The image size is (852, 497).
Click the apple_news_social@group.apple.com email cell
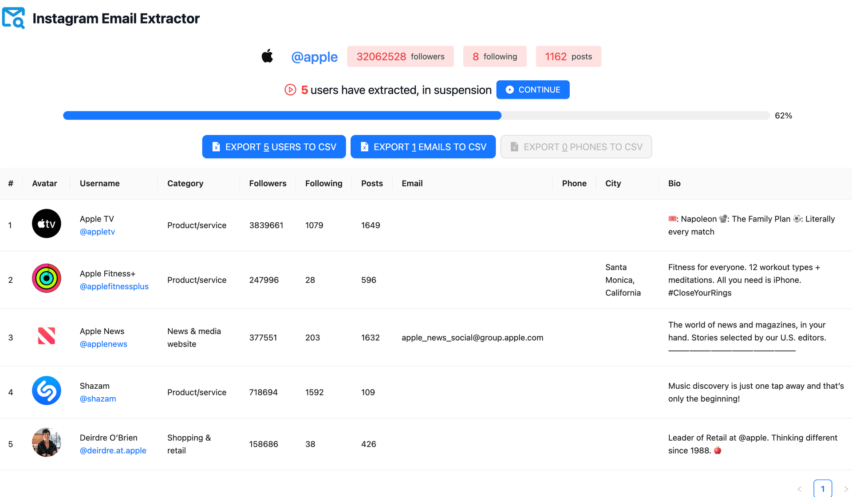coord(472,337)
